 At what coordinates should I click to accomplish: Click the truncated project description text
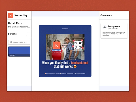[19, 27]
